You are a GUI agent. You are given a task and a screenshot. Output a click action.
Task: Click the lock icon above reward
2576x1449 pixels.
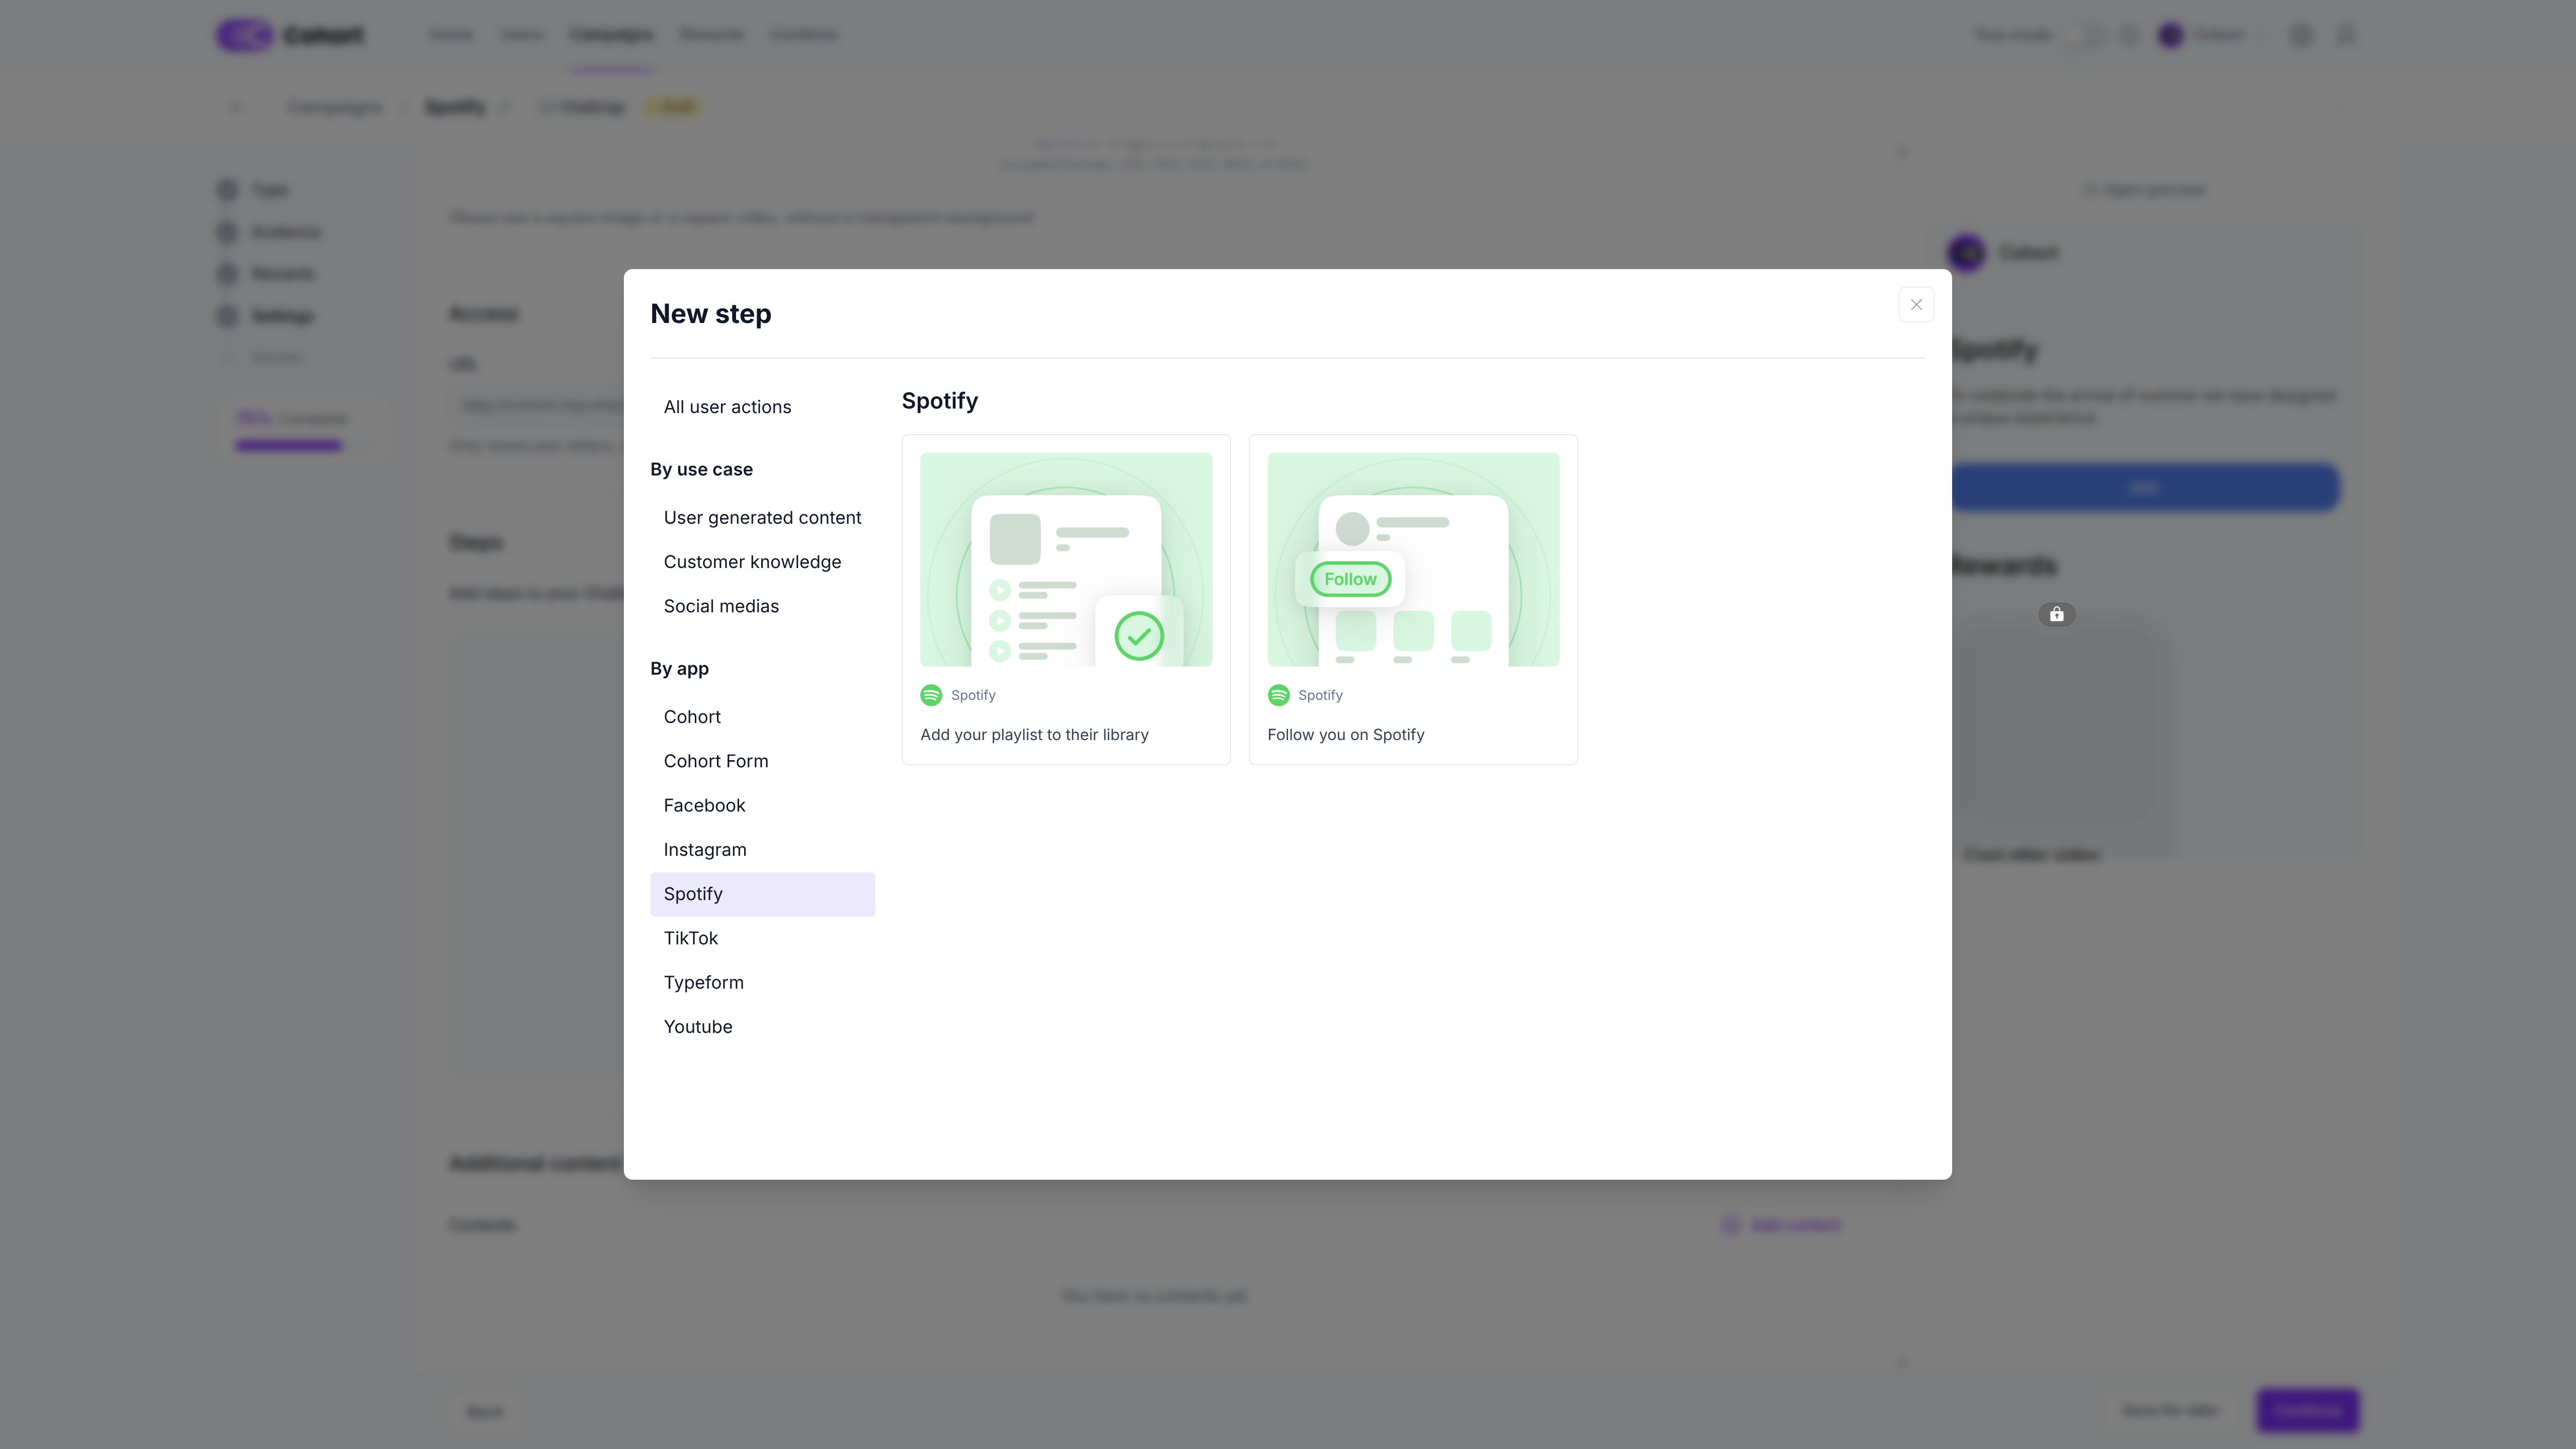(2056, 614)
